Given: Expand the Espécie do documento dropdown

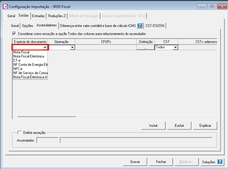Looking at the screenshot, I should 45,47.
